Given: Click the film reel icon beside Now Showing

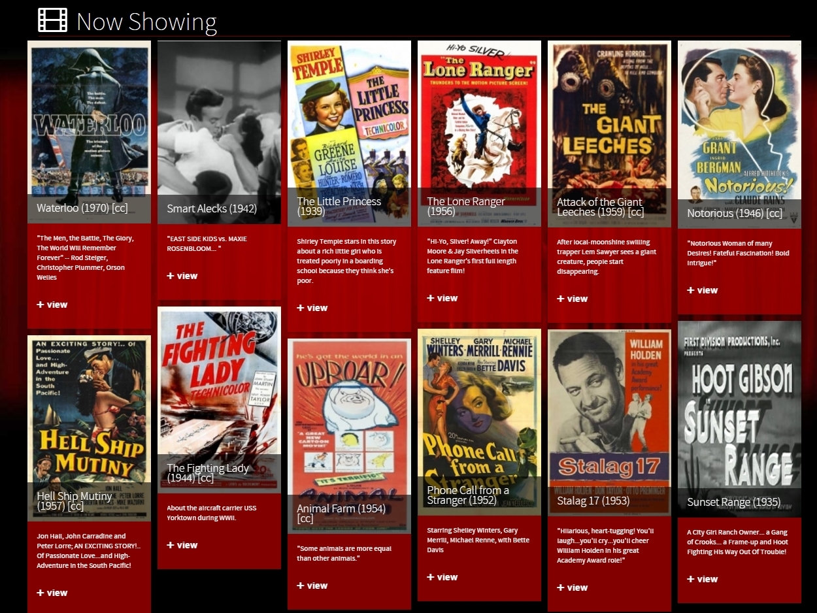Looking at the screenshot, I should coord(54,20).
